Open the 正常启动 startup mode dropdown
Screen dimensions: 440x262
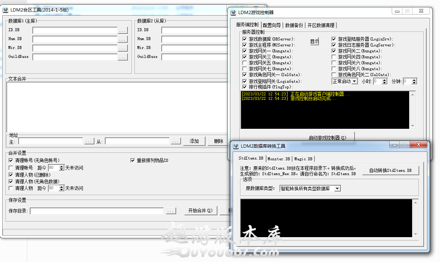(x=355, y=81)
